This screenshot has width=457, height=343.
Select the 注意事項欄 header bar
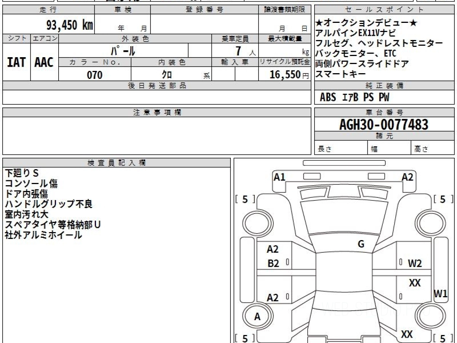click(x=157, y=112)
